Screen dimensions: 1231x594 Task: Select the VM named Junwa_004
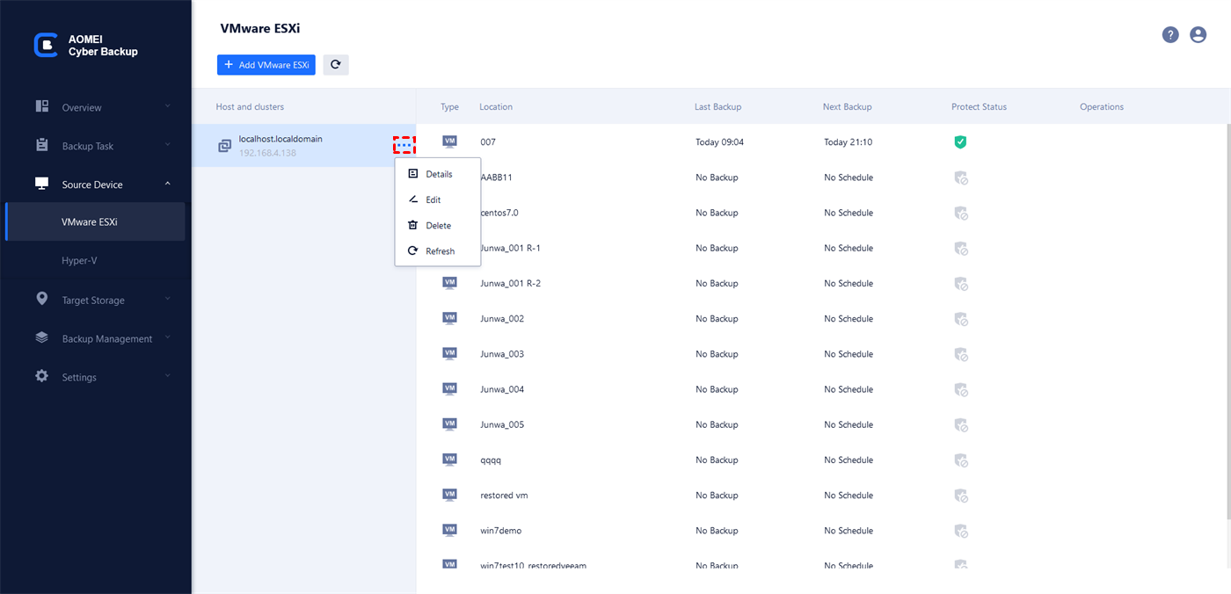(502, 388)
